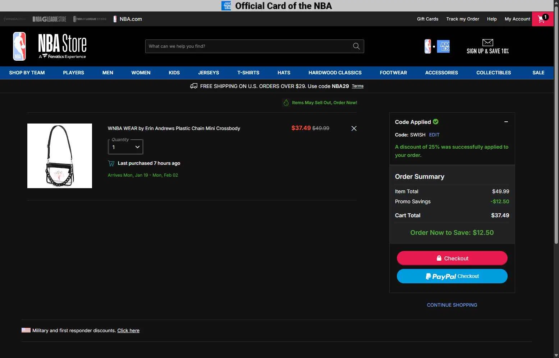
Task: Open the Jerseys menu
Action: click(209, 73)
